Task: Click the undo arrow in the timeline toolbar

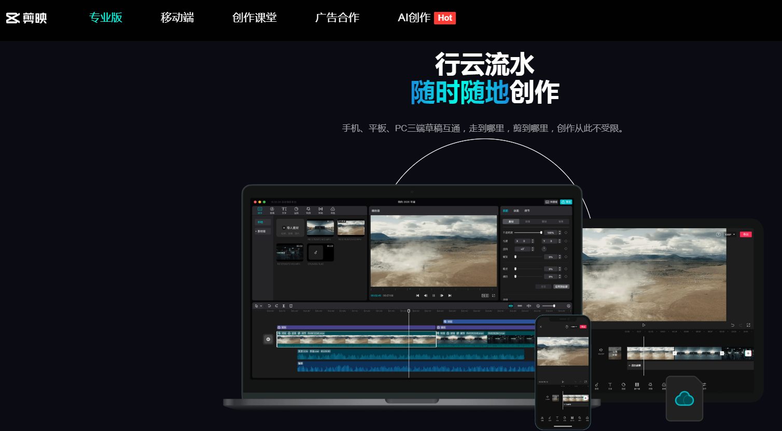Action: click(x=270, y=306)
